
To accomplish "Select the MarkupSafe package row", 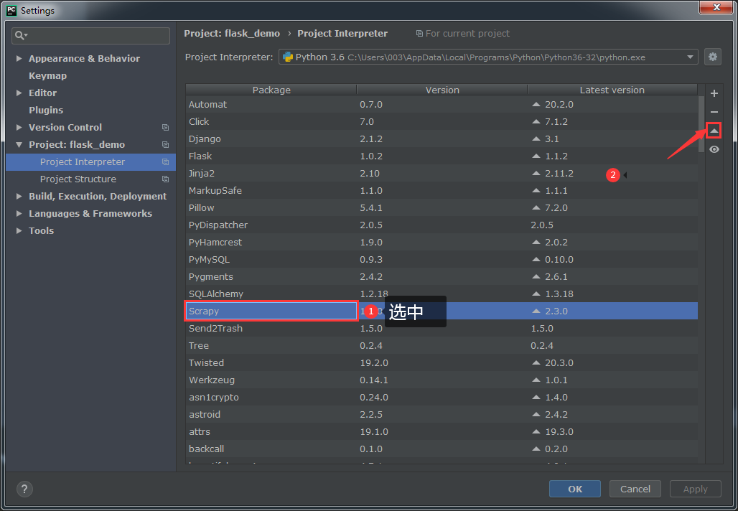I will tap(442, 191).
